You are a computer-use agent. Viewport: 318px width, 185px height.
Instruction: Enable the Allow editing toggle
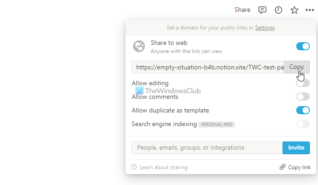tap(303, 83)
